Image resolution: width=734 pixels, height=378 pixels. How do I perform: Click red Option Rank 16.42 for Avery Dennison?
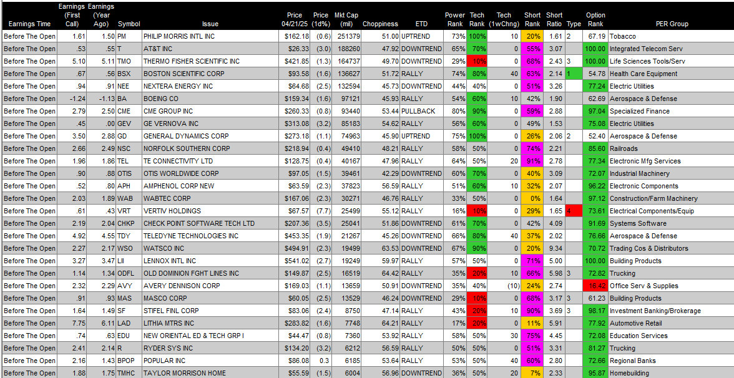(x=595, y=286)
